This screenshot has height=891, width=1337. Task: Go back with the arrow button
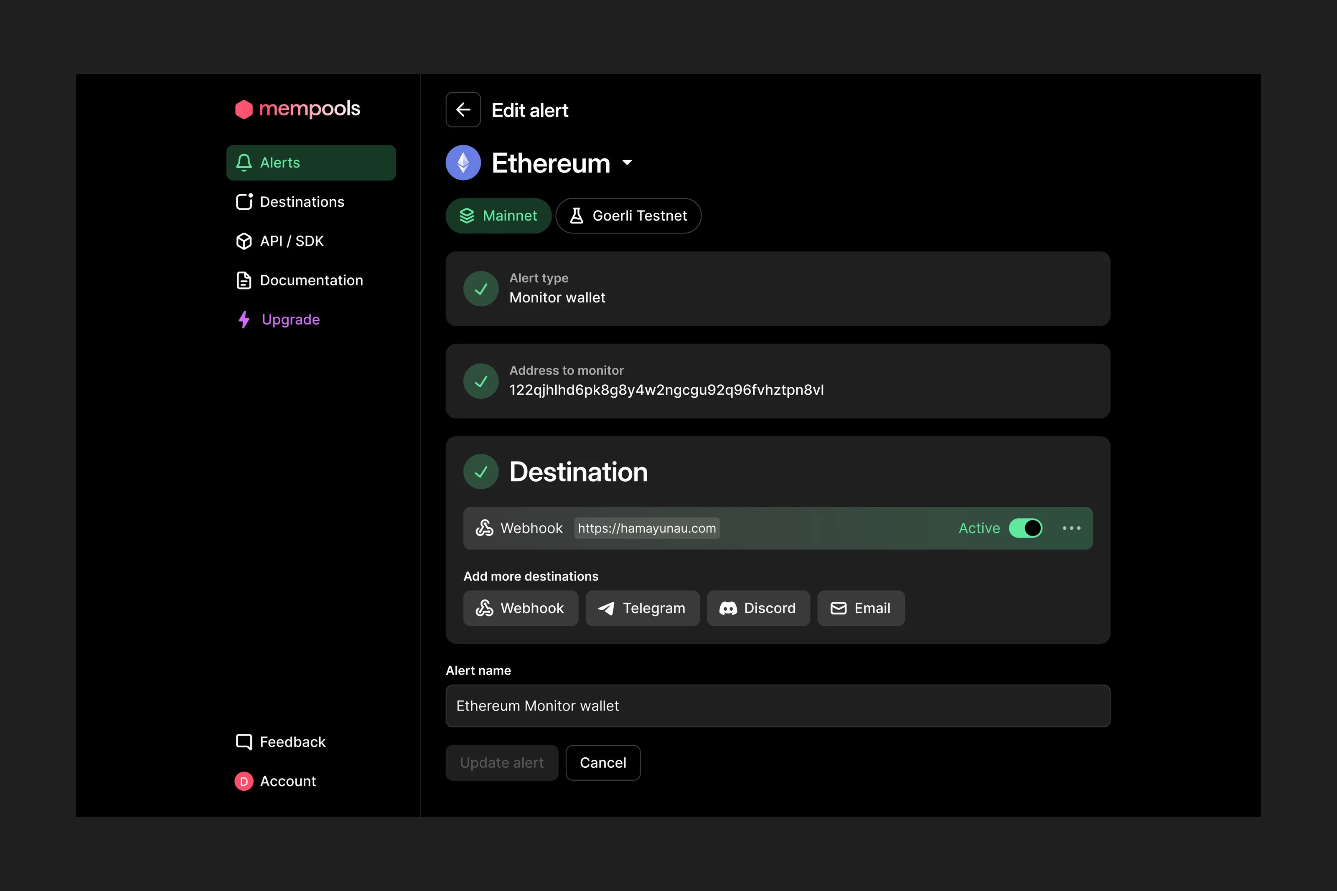(463, 110)
